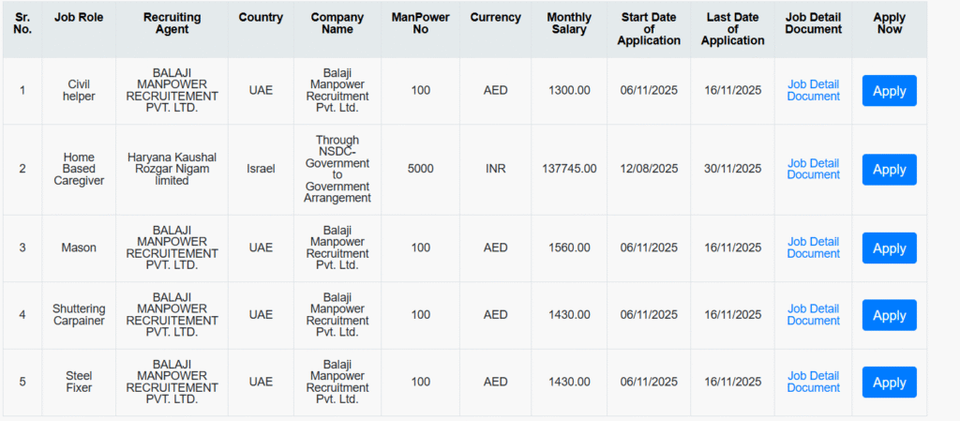This screenshot has height=421, width=960.
Task: Open Steel Fixer Job Detail Document link
Action: (x=813, y=382)
